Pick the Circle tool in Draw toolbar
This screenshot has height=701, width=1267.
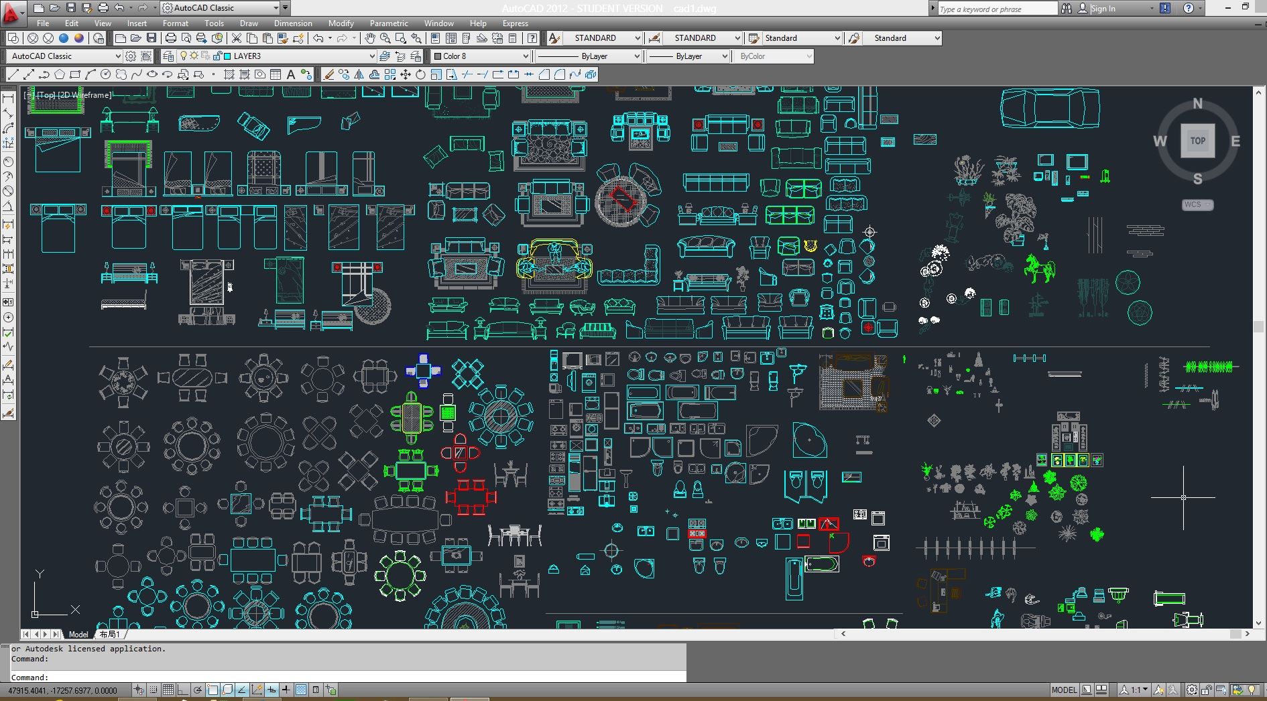pyautogui.click(x=105, y=74)
